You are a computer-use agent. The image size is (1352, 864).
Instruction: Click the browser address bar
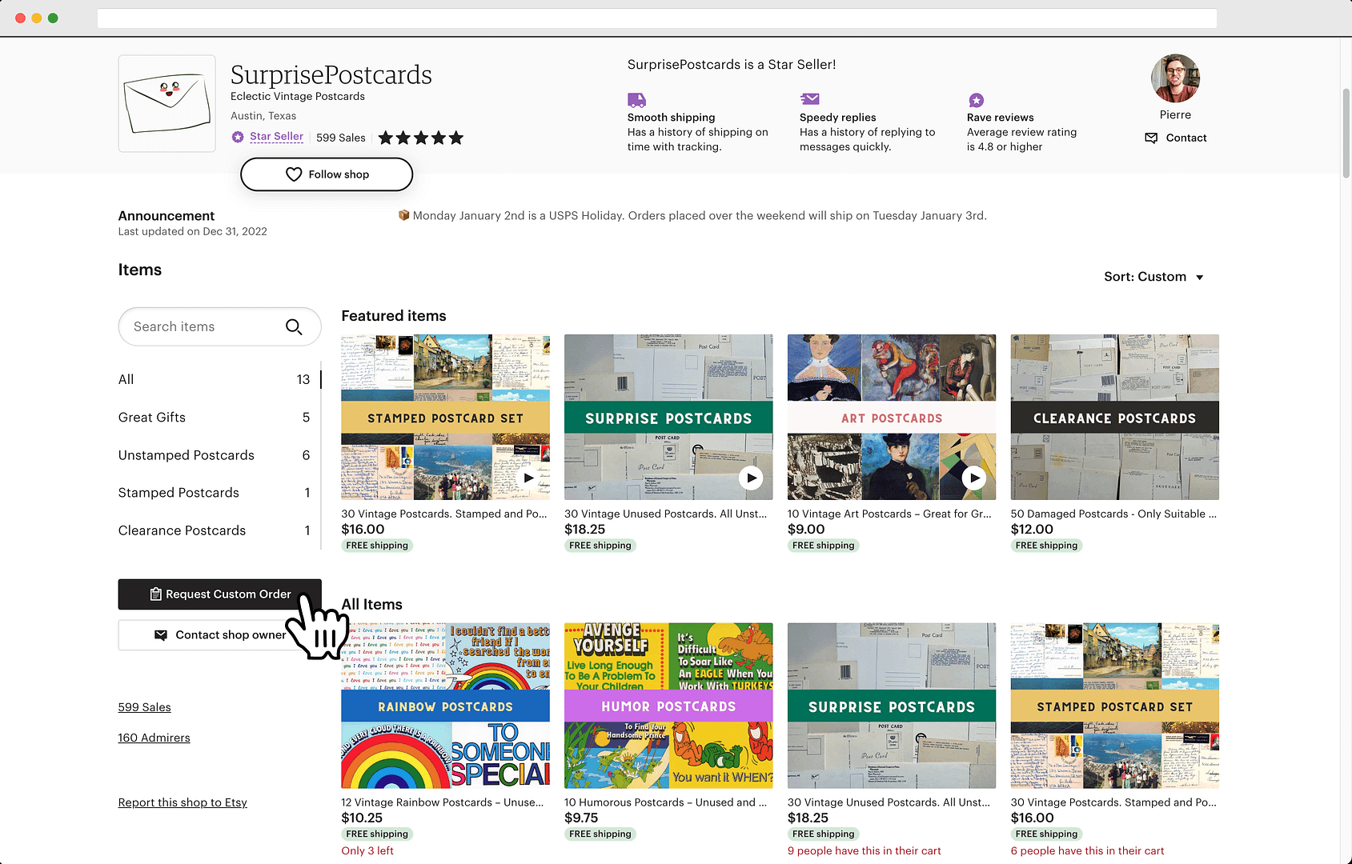pyautogui.click(x=656, y=18)
